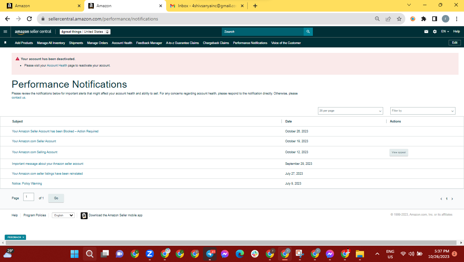Open Manage Orders

98,43
